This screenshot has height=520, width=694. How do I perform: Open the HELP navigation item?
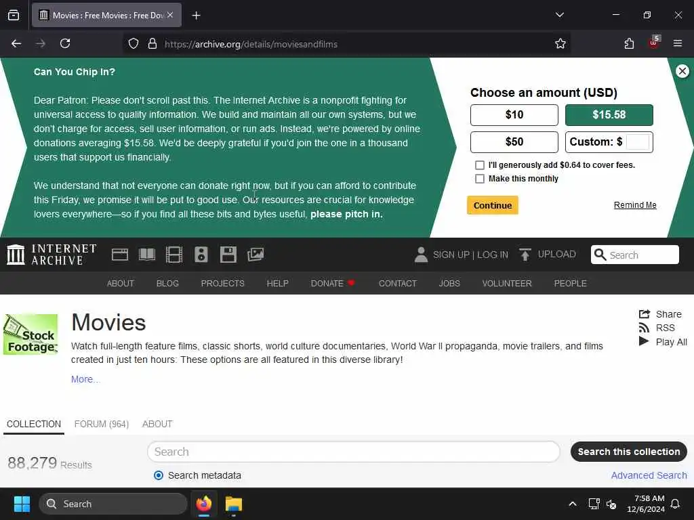click(x=277, y=284)
